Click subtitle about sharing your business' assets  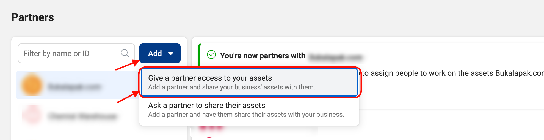point(232,87)
